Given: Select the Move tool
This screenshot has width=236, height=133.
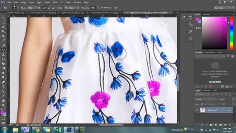Looking at the screenshot, I should (3, 18).
